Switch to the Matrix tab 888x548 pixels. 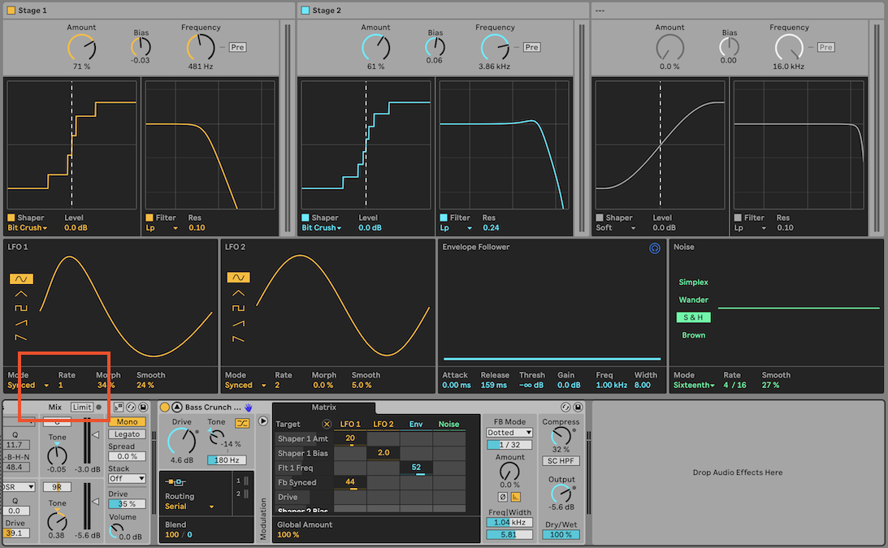click(323, 407)
